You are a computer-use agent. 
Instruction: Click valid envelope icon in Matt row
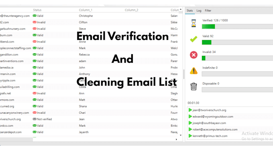35,100
